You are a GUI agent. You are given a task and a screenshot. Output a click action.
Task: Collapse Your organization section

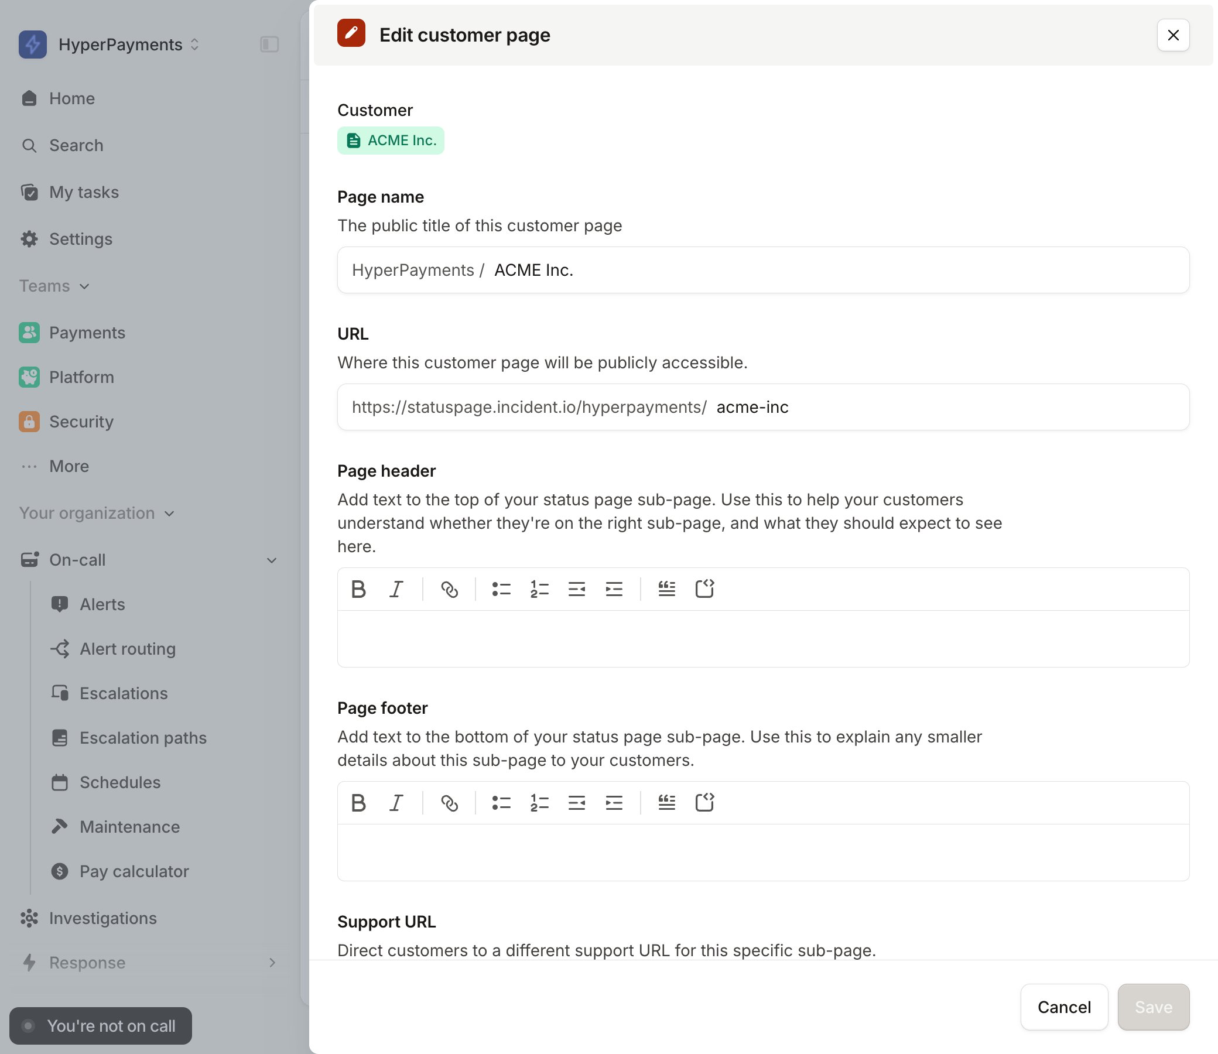pyautogui.click(x=97, y=513)
